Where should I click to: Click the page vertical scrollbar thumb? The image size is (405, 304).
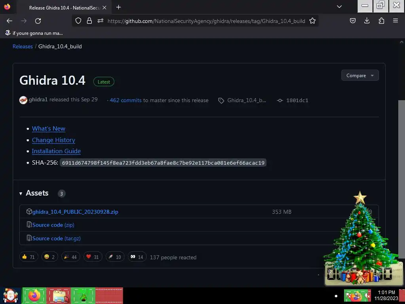pyautogui.click(x=401, y=179)
